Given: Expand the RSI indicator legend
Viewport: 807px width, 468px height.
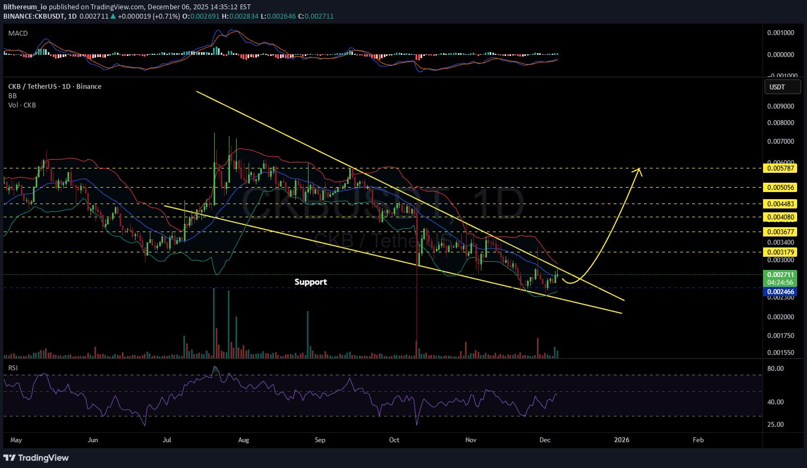Looking at the screenshot, I should pos(13,368).
